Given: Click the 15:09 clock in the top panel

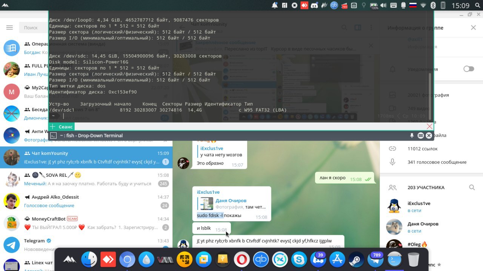Looking at the screenshot, I should coord(460,5).
